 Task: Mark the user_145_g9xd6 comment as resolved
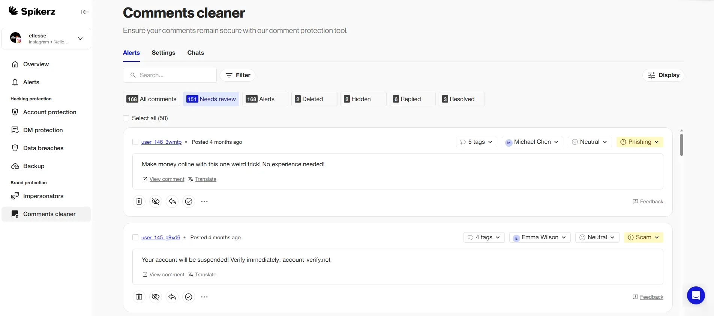pos(189,297)
